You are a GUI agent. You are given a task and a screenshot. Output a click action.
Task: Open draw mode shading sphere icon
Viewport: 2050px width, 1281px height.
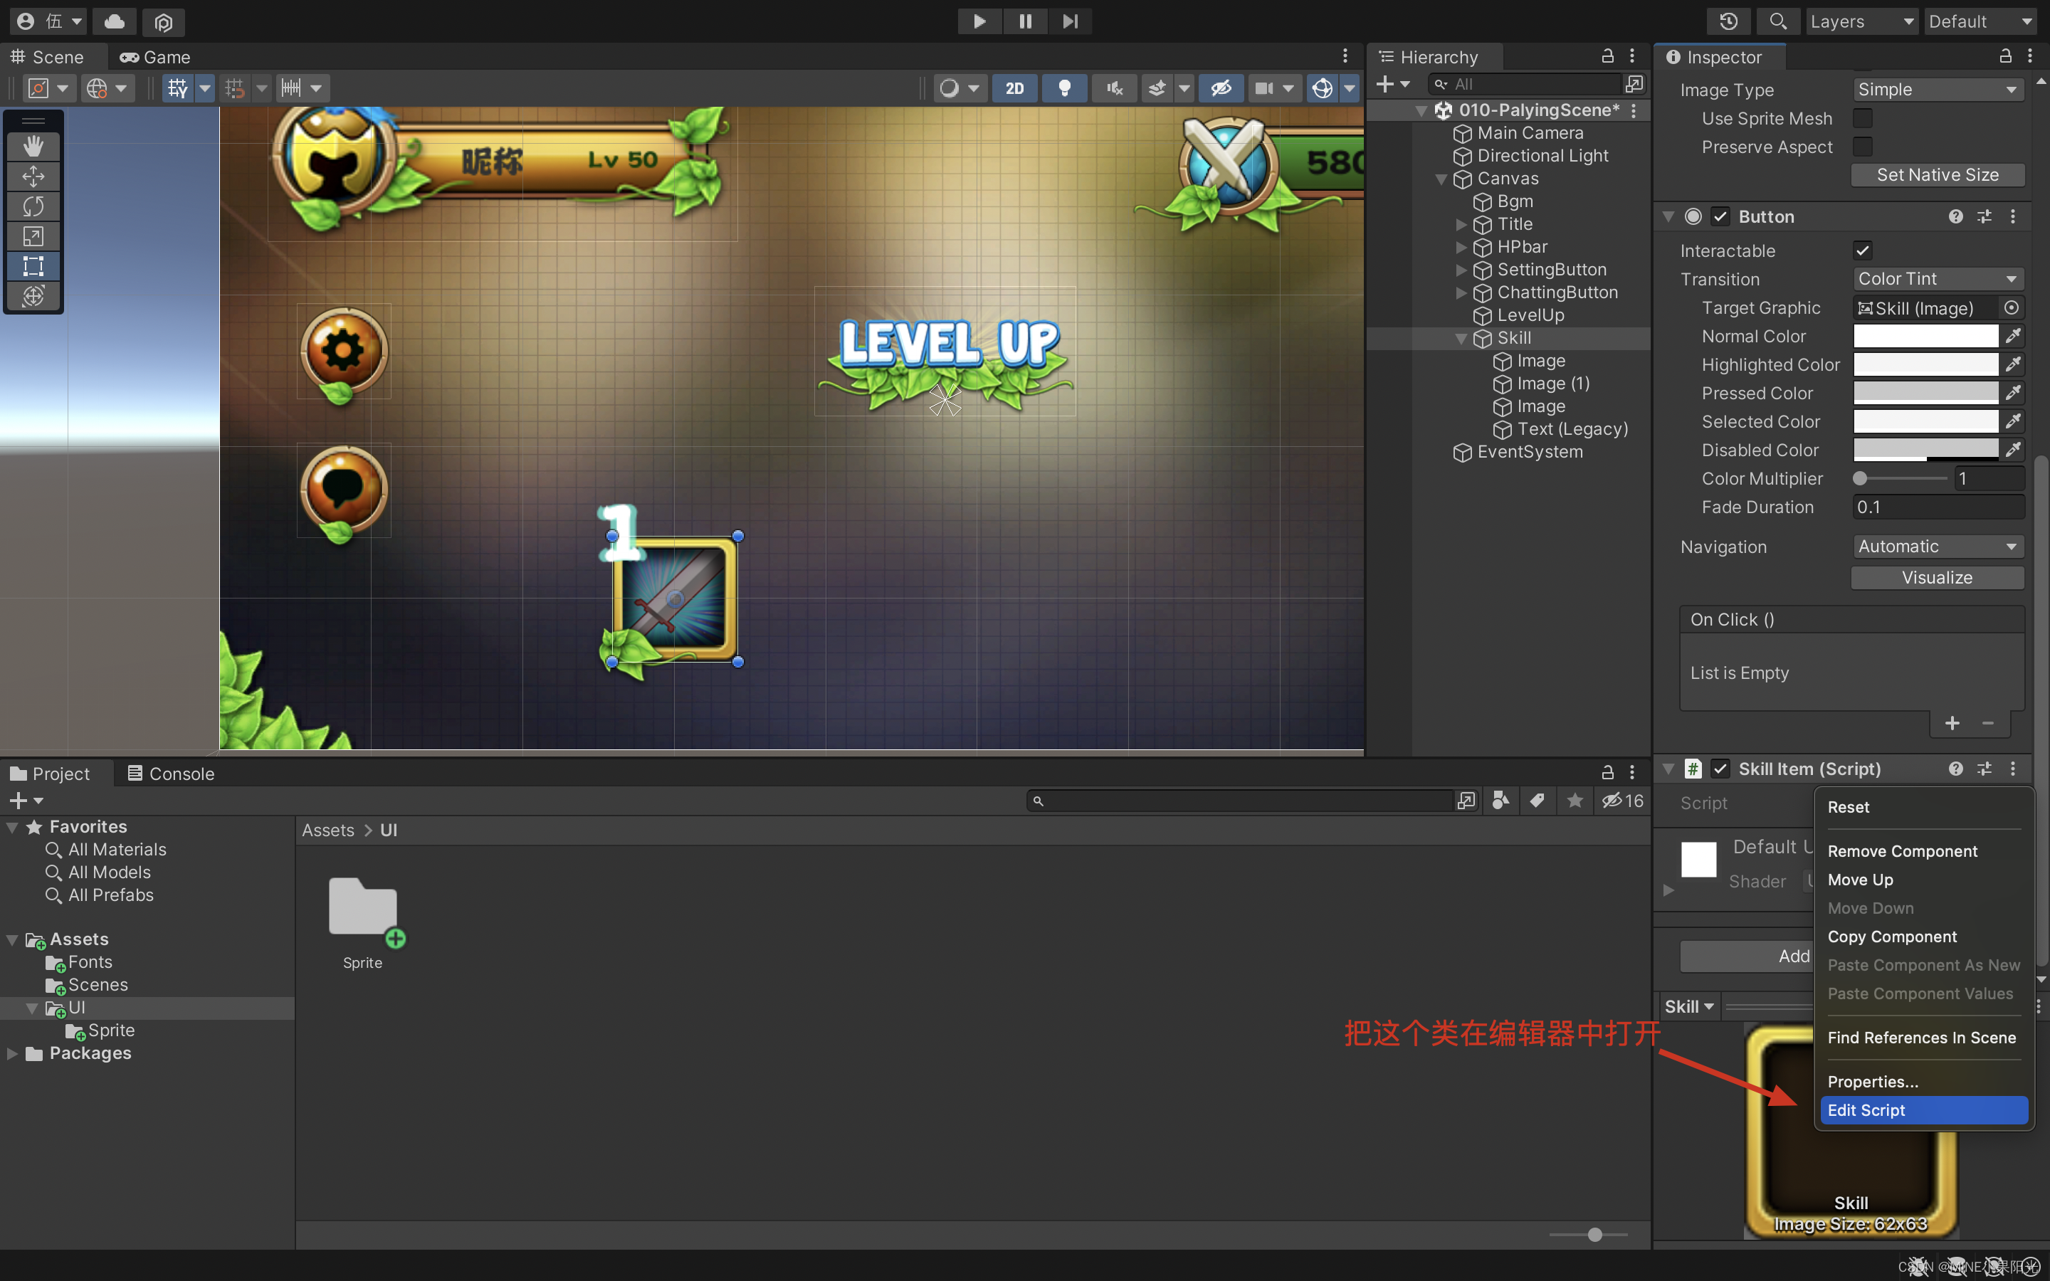tap(950, 88)
